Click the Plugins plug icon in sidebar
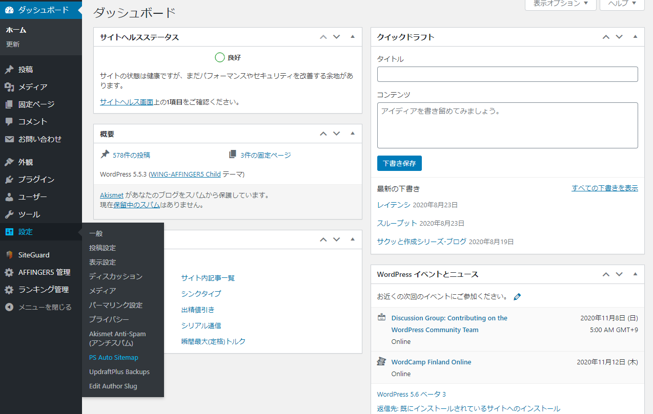The height and width of the screenshot is (414, 653). tap(9, 180)
